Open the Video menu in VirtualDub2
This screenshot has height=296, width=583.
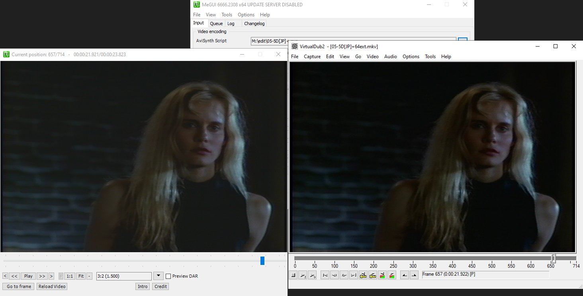[x=373, y=57]
